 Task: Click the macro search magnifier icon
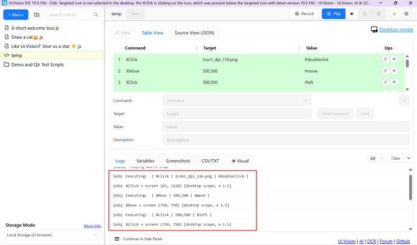(95, 15)
